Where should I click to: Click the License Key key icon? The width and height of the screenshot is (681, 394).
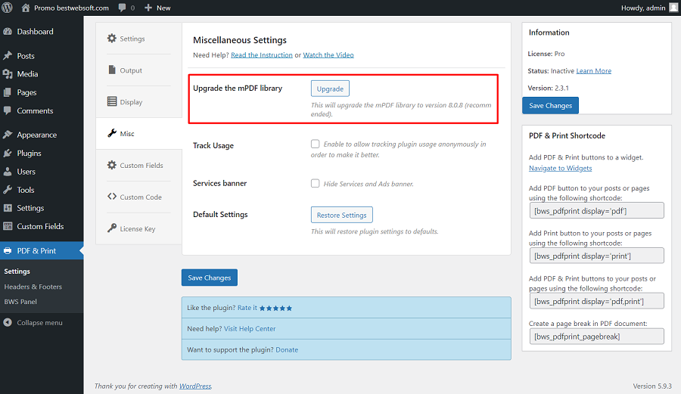[x=112, y=228]
